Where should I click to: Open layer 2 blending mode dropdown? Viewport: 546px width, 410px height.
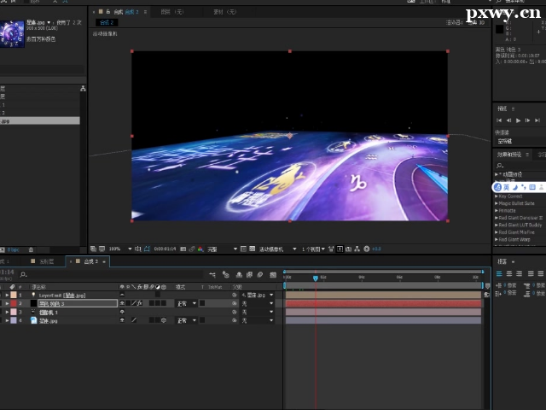tap(186, 303)
